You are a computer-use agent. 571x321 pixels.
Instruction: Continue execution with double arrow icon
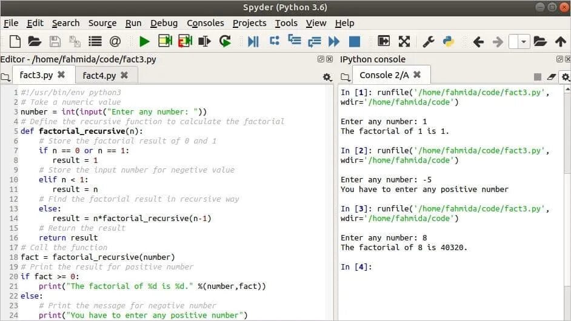tap(334, 42)
